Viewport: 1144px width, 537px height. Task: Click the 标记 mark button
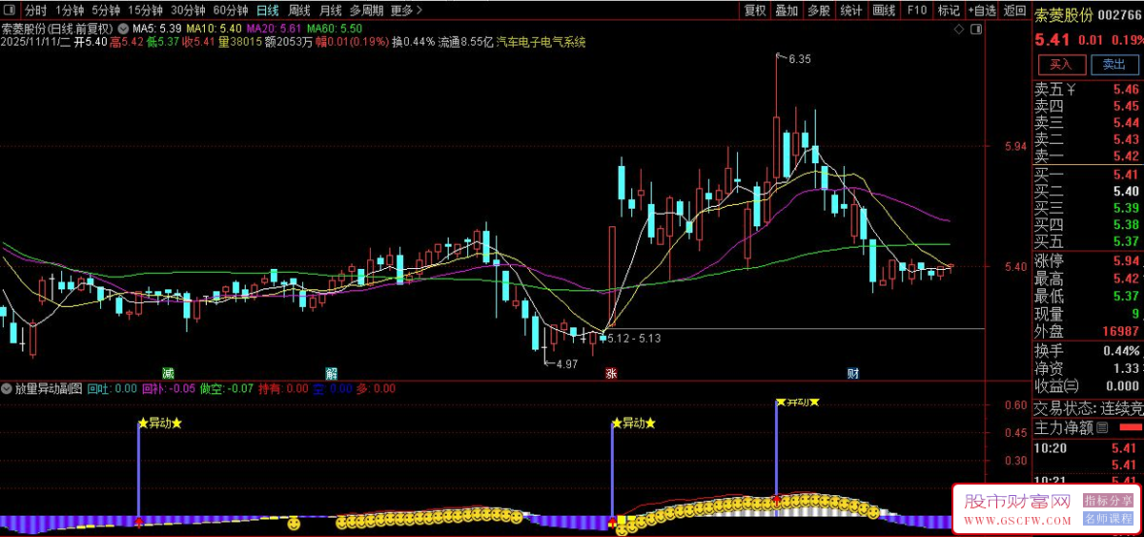(x=949, y=10)
